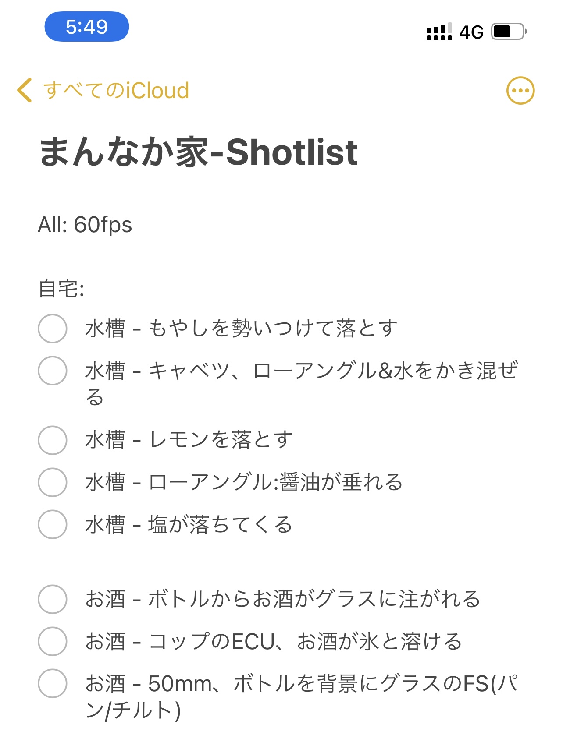Complete the ボトルからお酒がグラスに注がれる item

[x=53, y=599]
